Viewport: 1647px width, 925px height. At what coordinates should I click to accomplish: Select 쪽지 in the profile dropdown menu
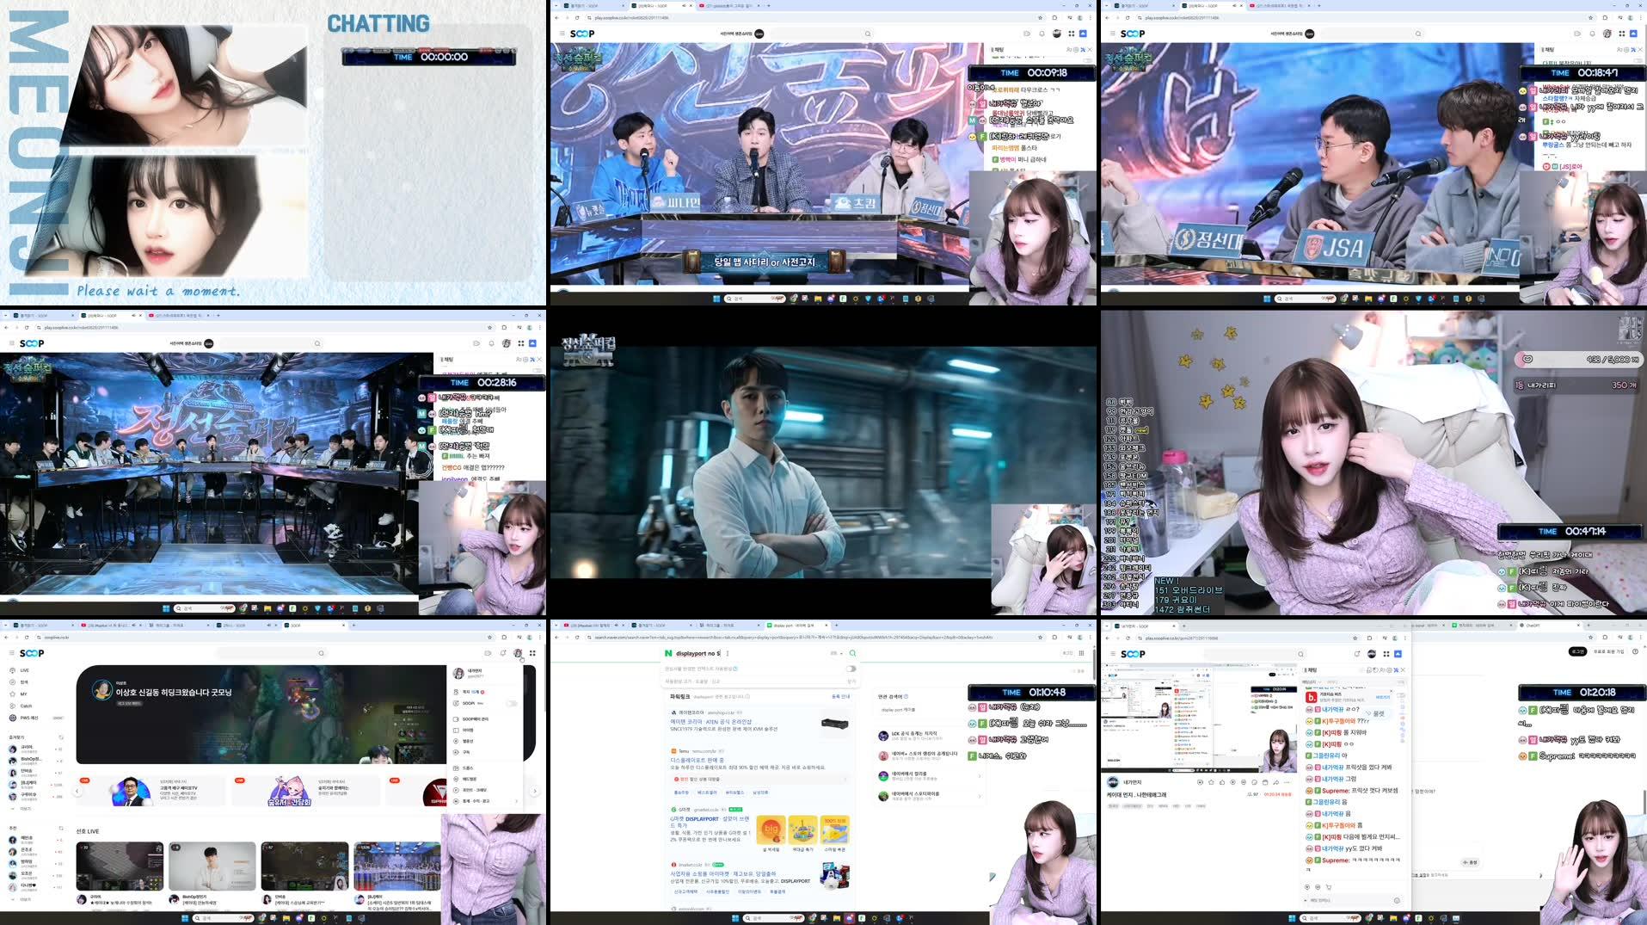click(x=465, y=692)
